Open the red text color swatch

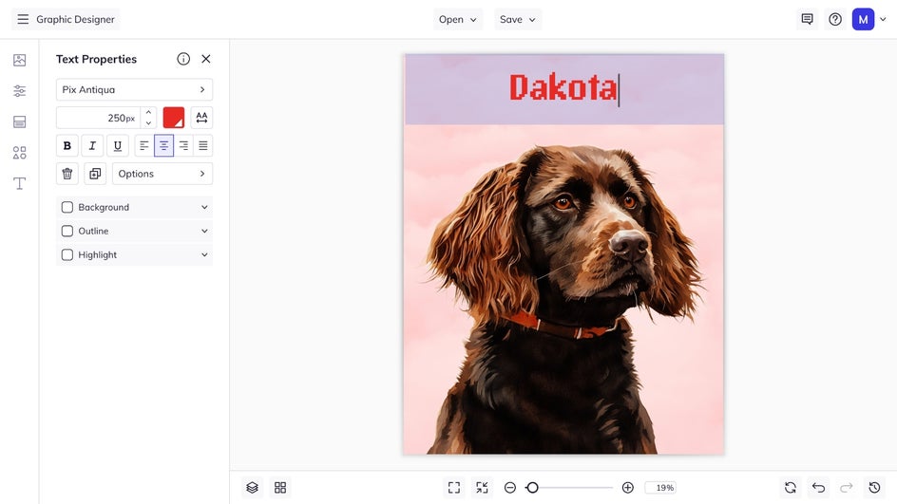click(x=173, y=118)
